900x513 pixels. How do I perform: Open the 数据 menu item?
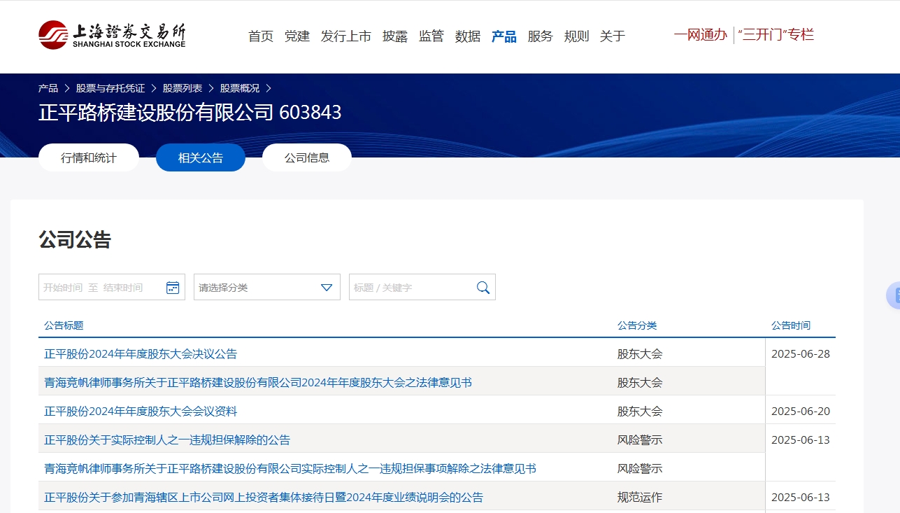pos(468,36)
